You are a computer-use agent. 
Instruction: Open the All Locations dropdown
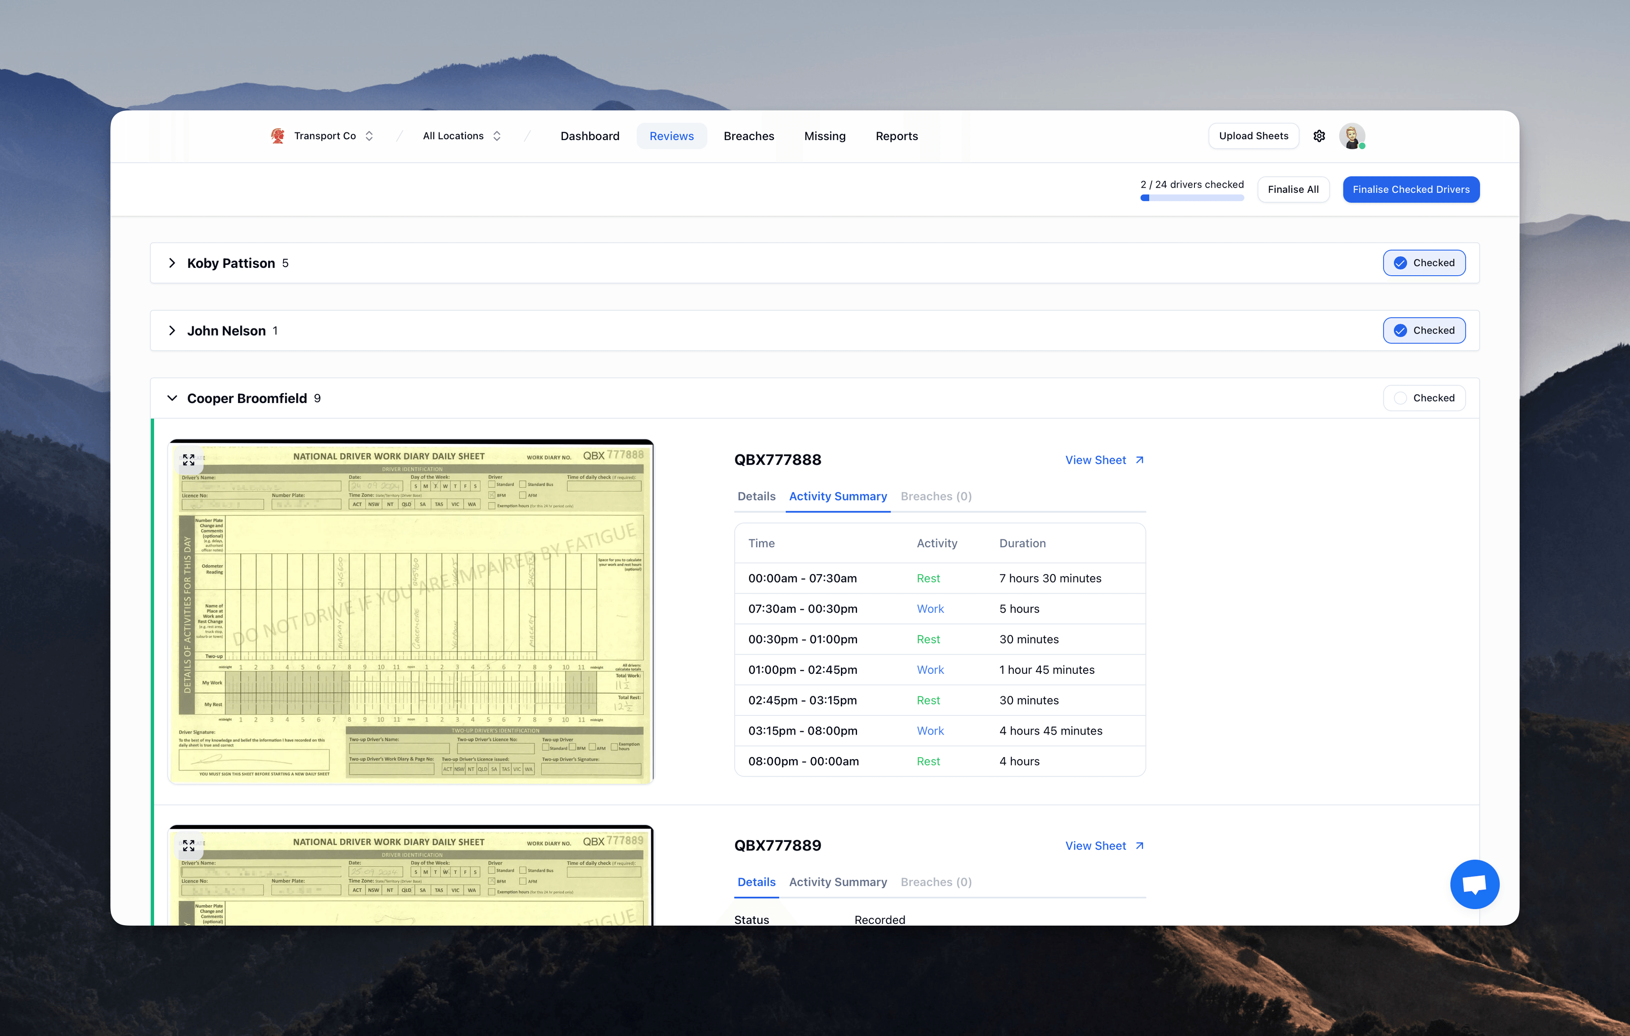(462, 136)
